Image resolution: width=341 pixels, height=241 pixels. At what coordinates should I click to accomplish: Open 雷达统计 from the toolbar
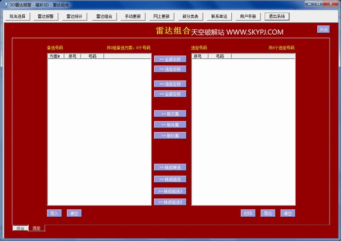coord(75,16)
